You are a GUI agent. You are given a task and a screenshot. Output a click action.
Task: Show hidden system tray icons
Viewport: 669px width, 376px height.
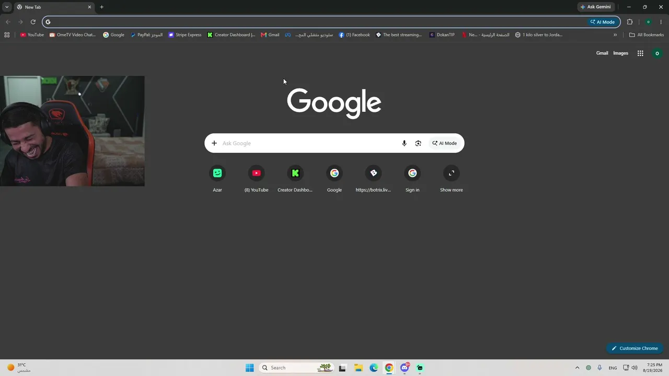point(577,368)
